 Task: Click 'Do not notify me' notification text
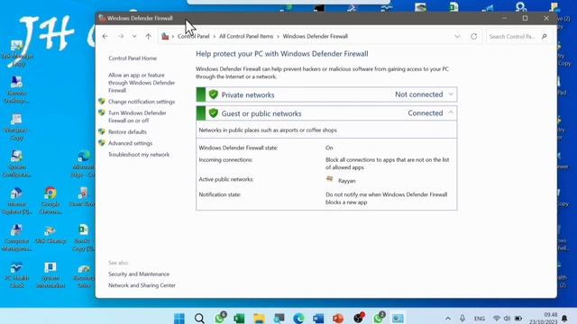(386, 198)
